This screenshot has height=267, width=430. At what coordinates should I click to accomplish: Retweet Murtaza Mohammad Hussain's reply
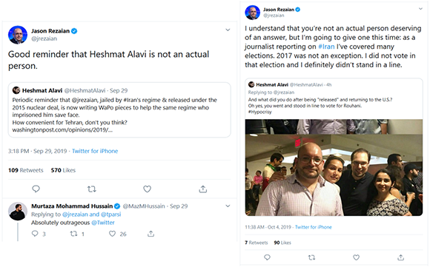point(73,234)
